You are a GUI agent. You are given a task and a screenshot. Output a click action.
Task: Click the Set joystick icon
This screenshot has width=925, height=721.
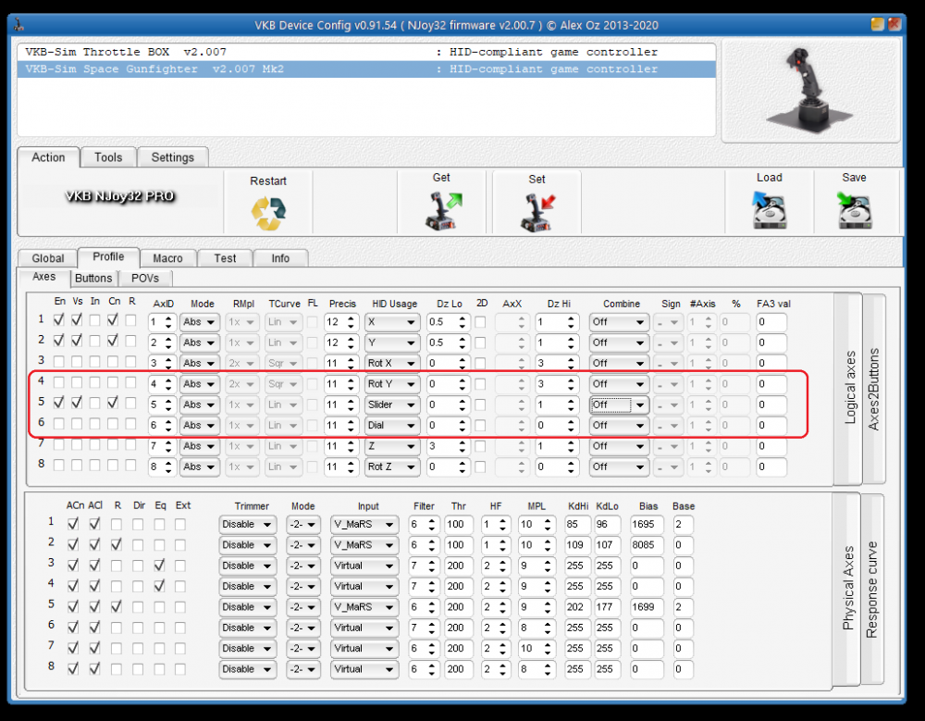tap(537, 213)
